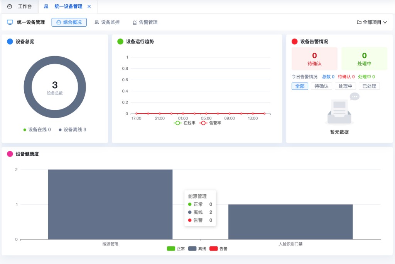
Task: Select the 处理中 alarm filter button
Action: pos(345,86)
